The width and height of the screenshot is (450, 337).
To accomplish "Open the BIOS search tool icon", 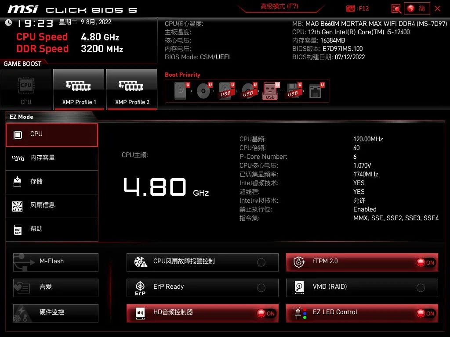I will point(396,8).
